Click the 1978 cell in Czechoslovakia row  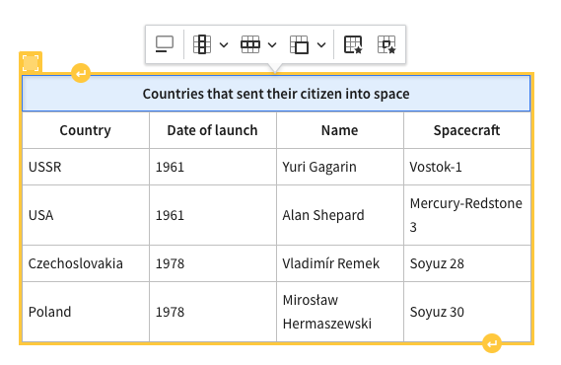[x=213, y=263]
